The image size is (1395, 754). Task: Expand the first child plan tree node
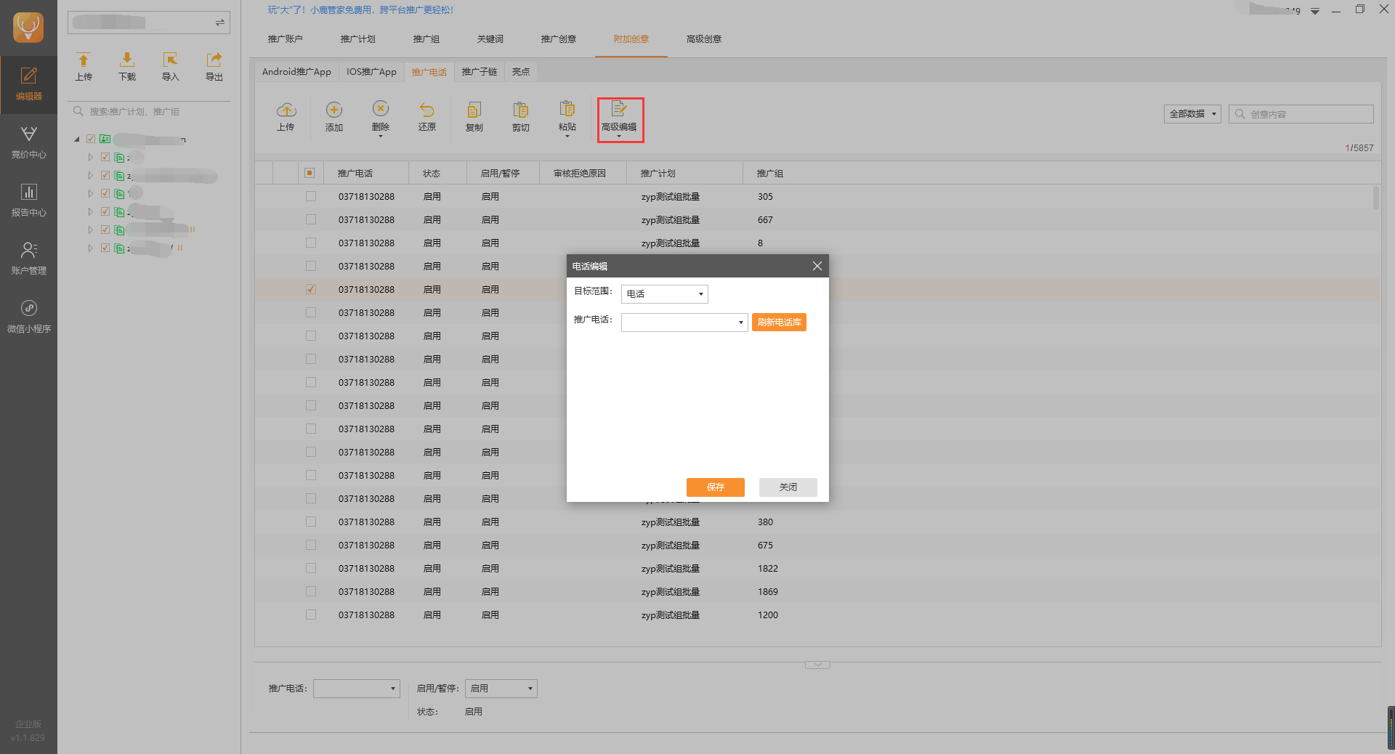(90, 157)
